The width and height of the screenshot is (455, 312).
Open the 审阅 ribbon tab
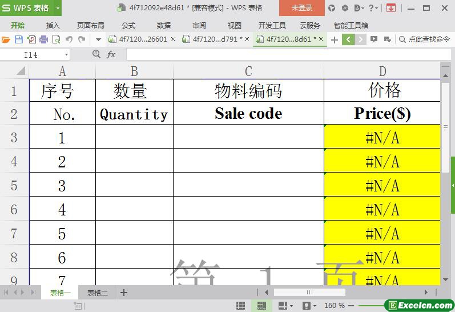click(199, 26)
